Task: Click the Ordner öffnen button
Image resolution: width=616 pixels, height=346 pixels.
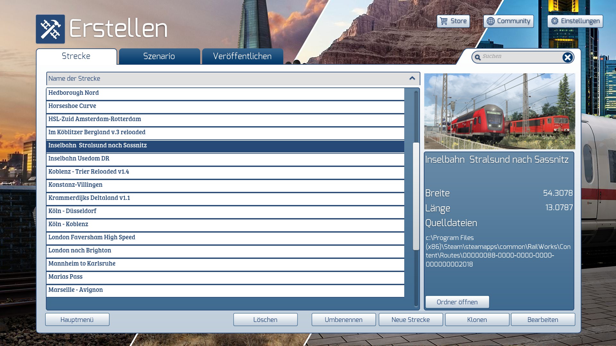Action: coord(457,302)
